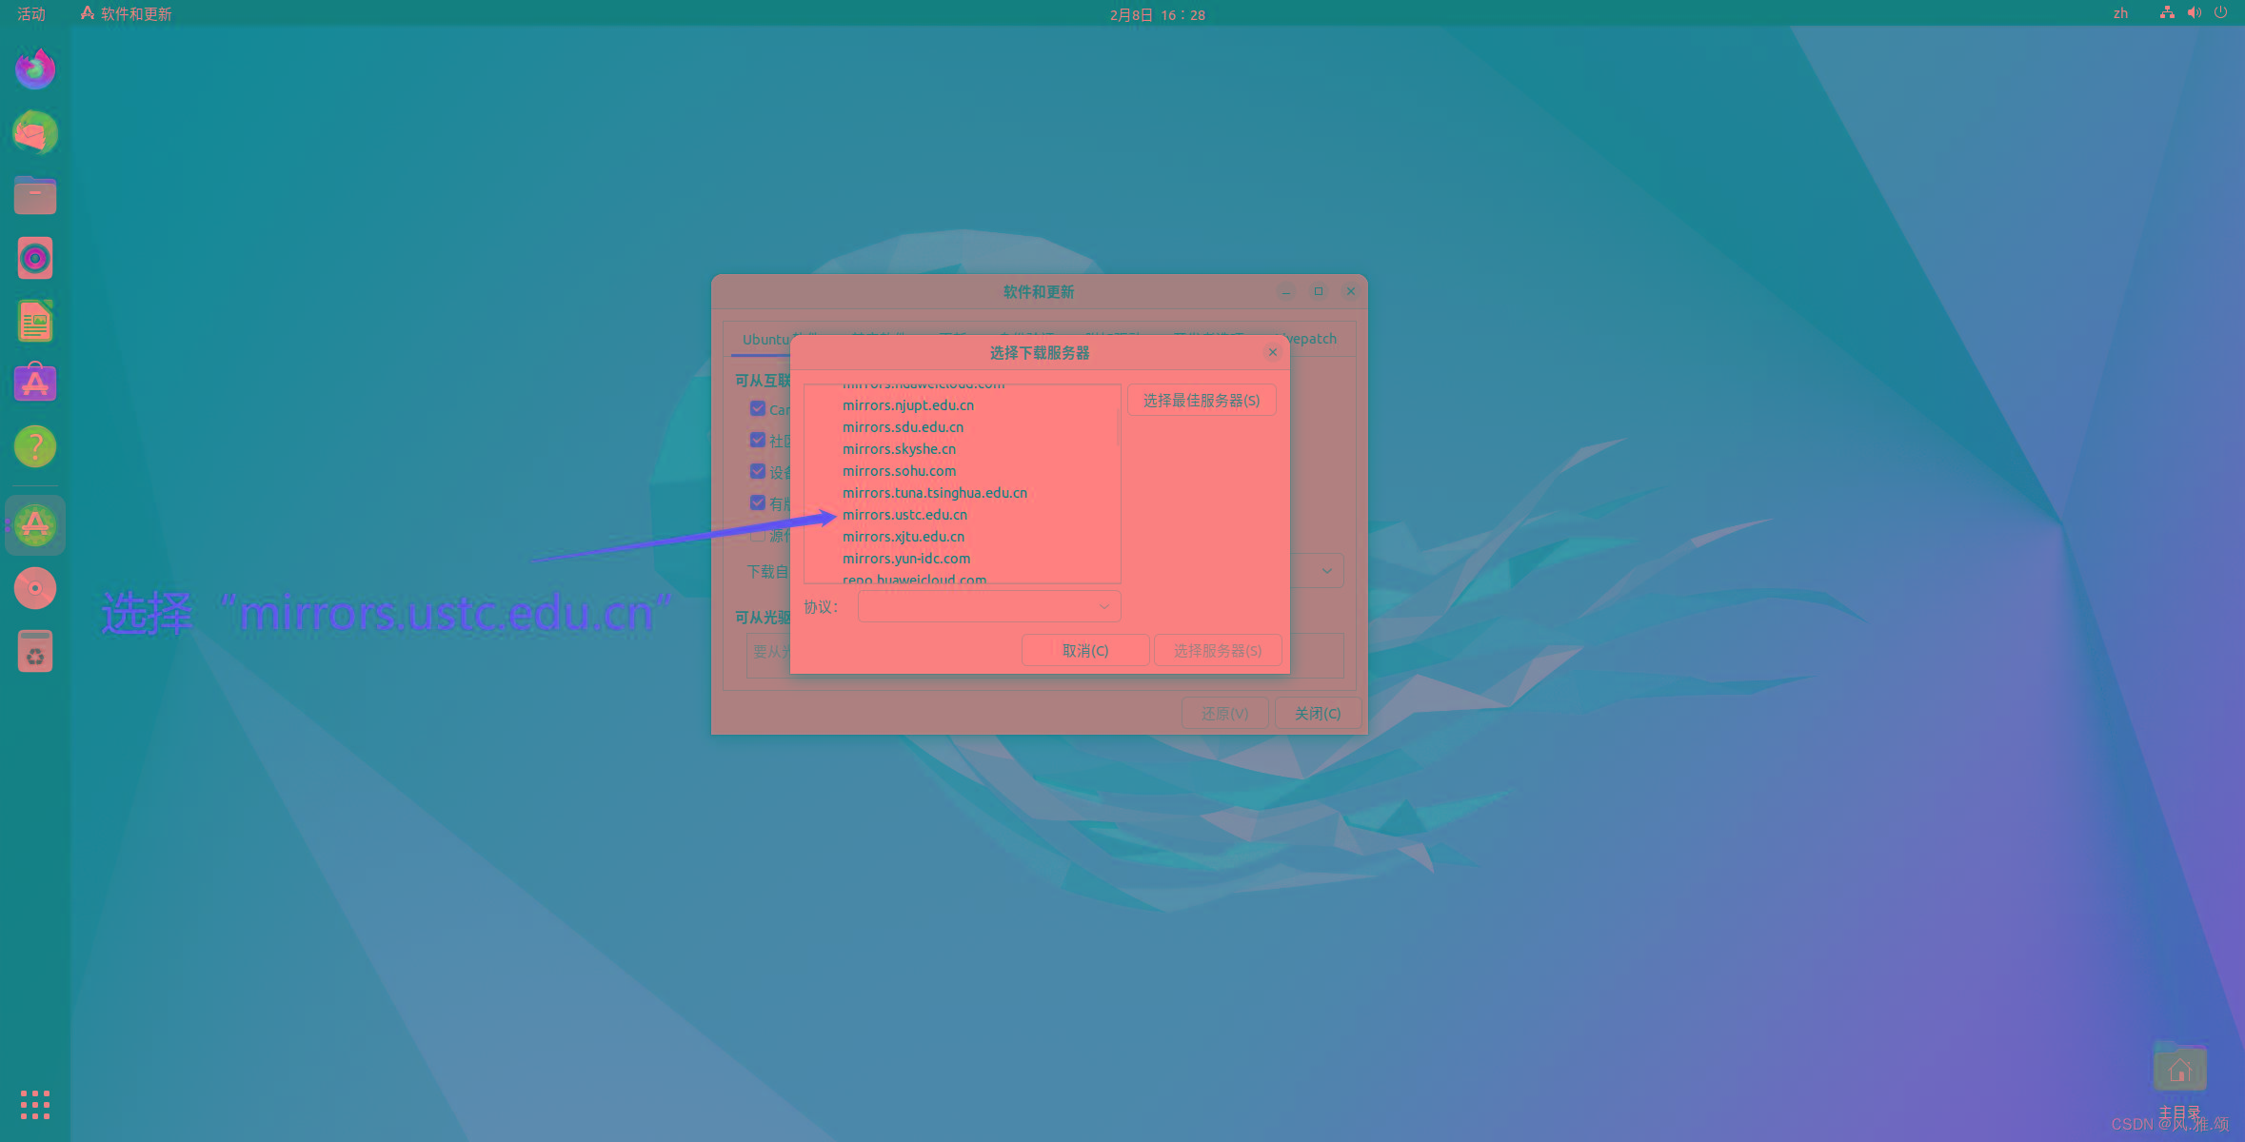Minimize the 软件和更新 window
The image size is (2245, 1142).
1286,291
